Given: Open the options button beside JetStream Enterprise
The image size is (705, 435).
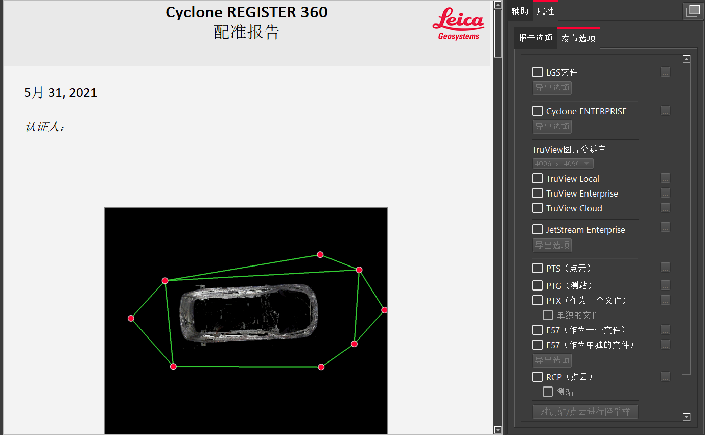Looking at the screenshot, I should pyautogui.click(x=665, y=227).
